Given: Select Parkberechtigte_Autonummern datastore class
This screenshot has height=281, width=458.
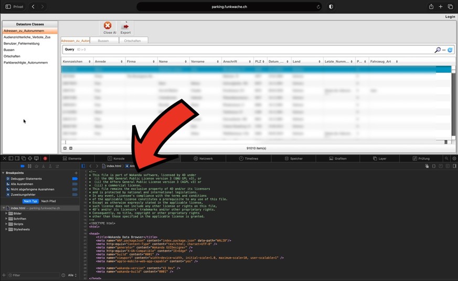Looking at the screenshot, I should pos(30,63).
